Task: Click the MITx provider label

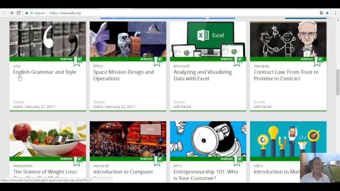Action: 178,166
